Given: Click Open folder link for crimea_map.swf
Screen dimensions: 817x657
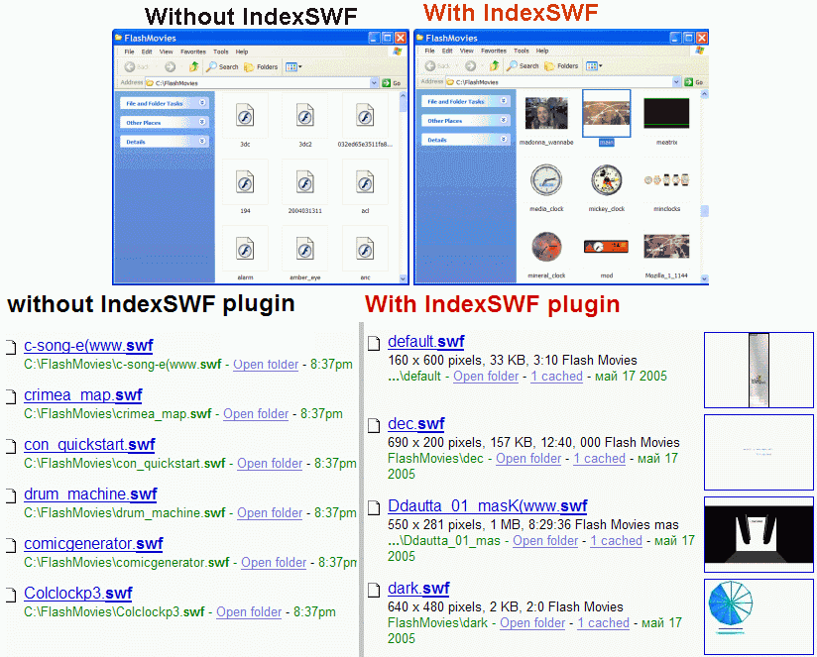Looking at the screenshot, I should click(256, 414).
